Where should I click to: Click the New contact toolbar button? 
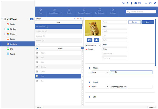coord(41,11)
